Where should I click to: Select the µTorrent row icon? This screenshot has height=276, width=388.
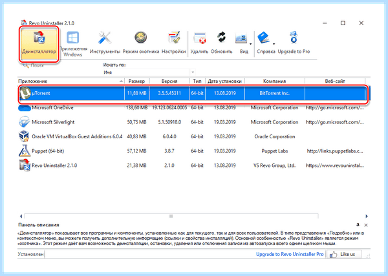(25, 93)
